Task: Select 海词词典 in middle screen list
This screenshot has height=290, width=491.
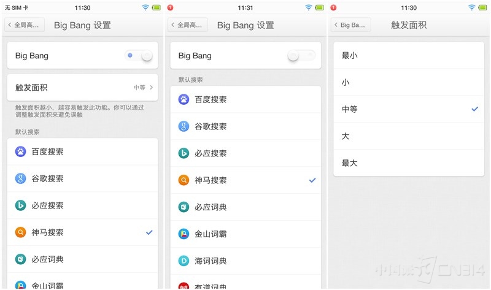Action: [245, 261]
